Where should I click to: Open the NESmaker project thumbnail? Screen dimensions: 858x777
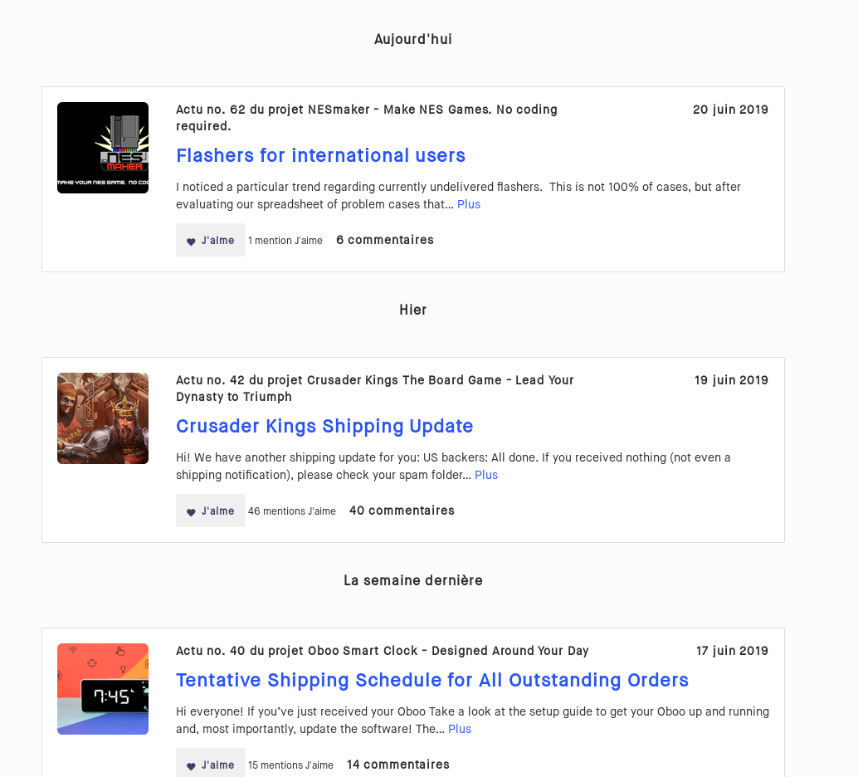tap(103, 148)
